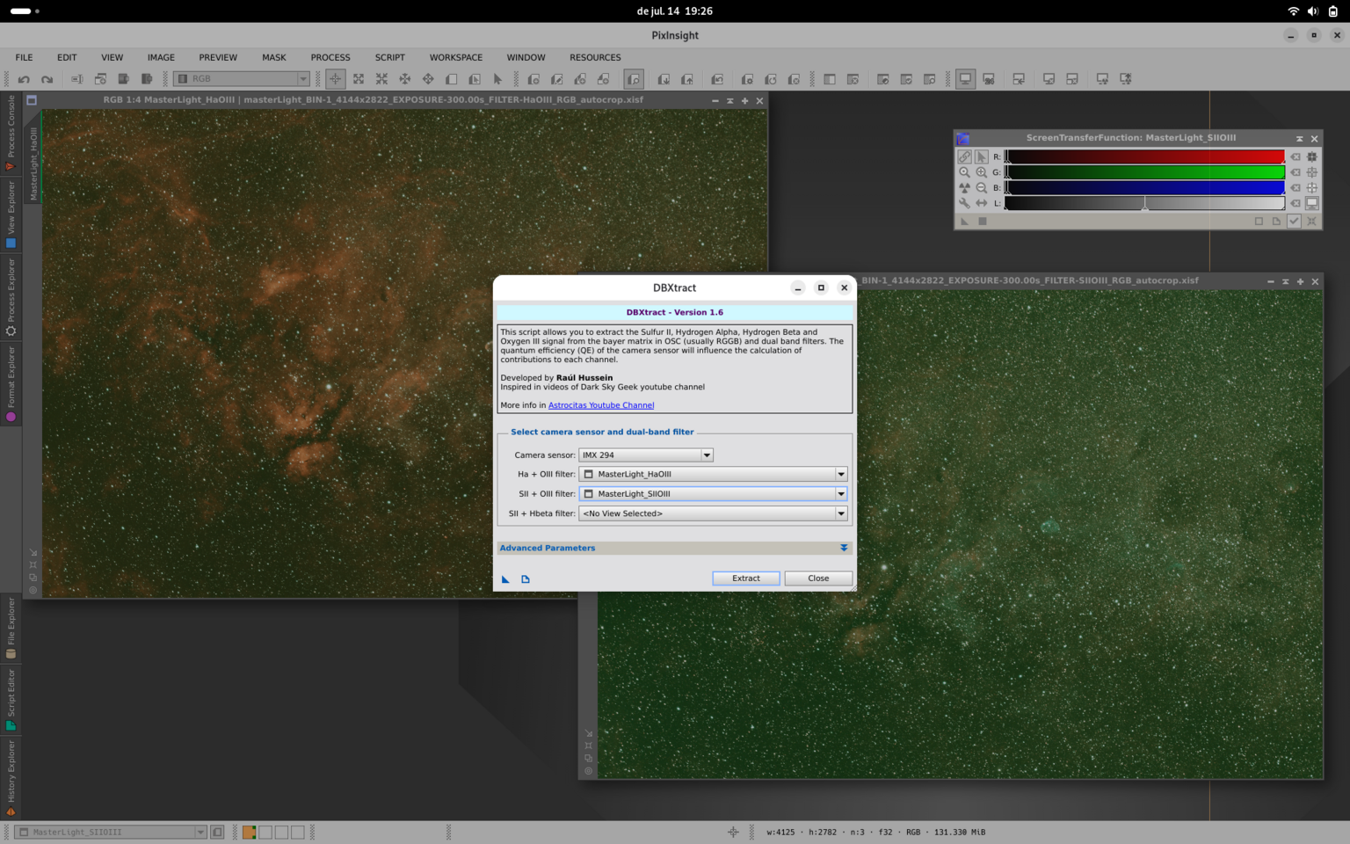Viewport: 1350px width, 844px height.
Task: Toggle the track view checkmark in ScreenTransferFunction
Action: point(1294,222)
